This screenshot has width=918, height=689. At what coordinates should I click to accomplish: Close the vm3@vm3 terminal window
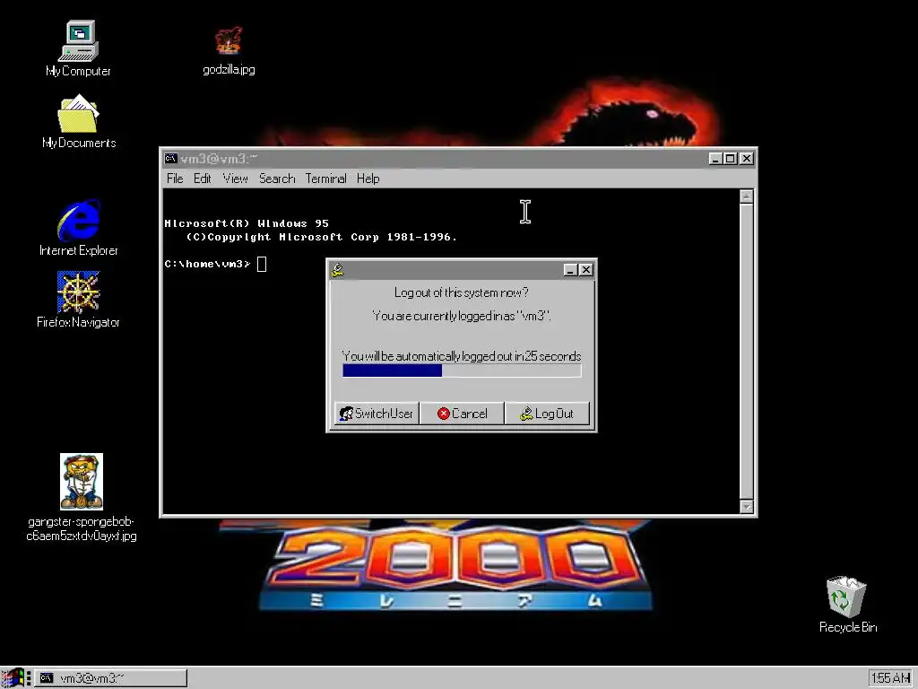[x=747, y=158]
